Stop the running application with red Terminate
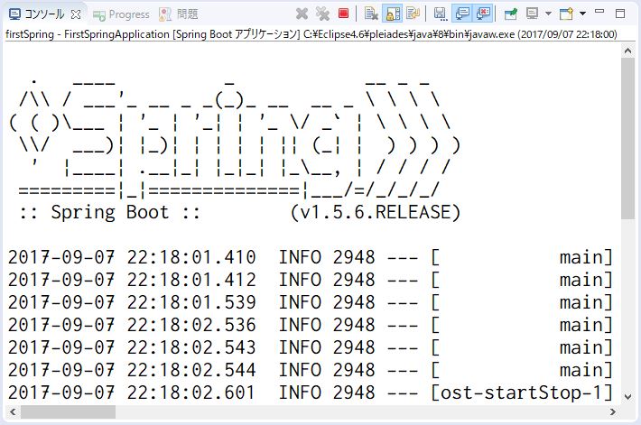Image resolution: width=641 pixels, height=425 pixels. click(343, 14)
